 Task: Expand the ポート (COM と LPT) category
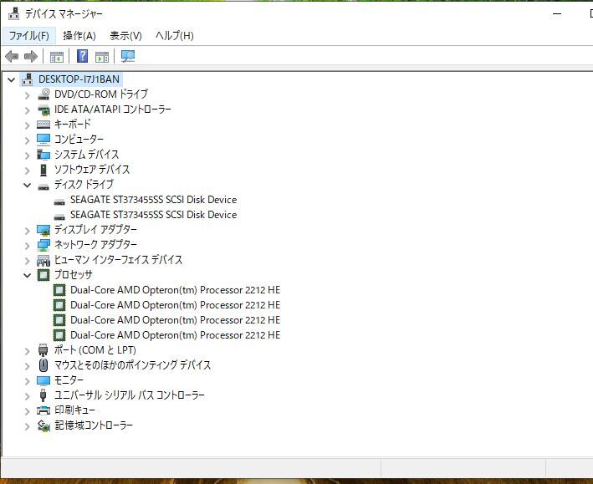[x=28, y=351]
